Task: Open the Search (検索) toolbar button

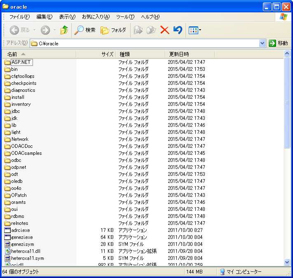Action: [x=85, y=30]
